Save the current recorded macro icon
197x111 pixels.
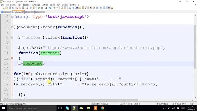pyautogui.click(x=104, y=8)
